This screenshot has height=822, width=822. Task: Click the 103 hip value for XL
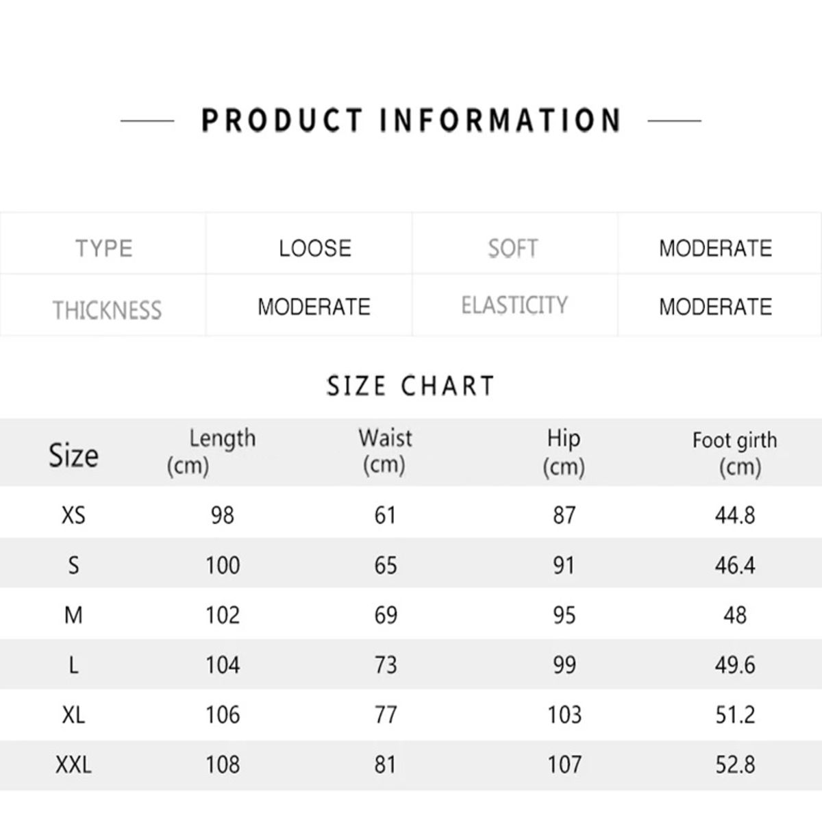pos(564,715)
